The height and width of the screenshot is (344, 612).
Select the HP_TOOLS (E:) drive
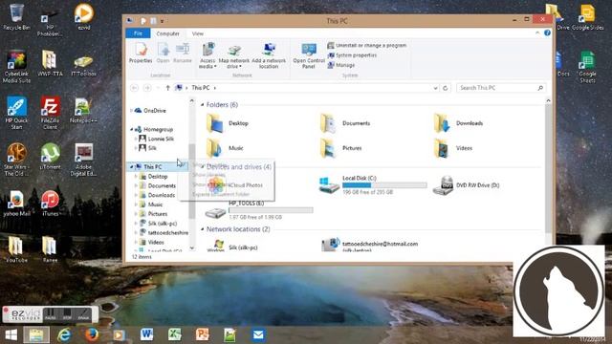pyautogui.click(x=259, y=210)
